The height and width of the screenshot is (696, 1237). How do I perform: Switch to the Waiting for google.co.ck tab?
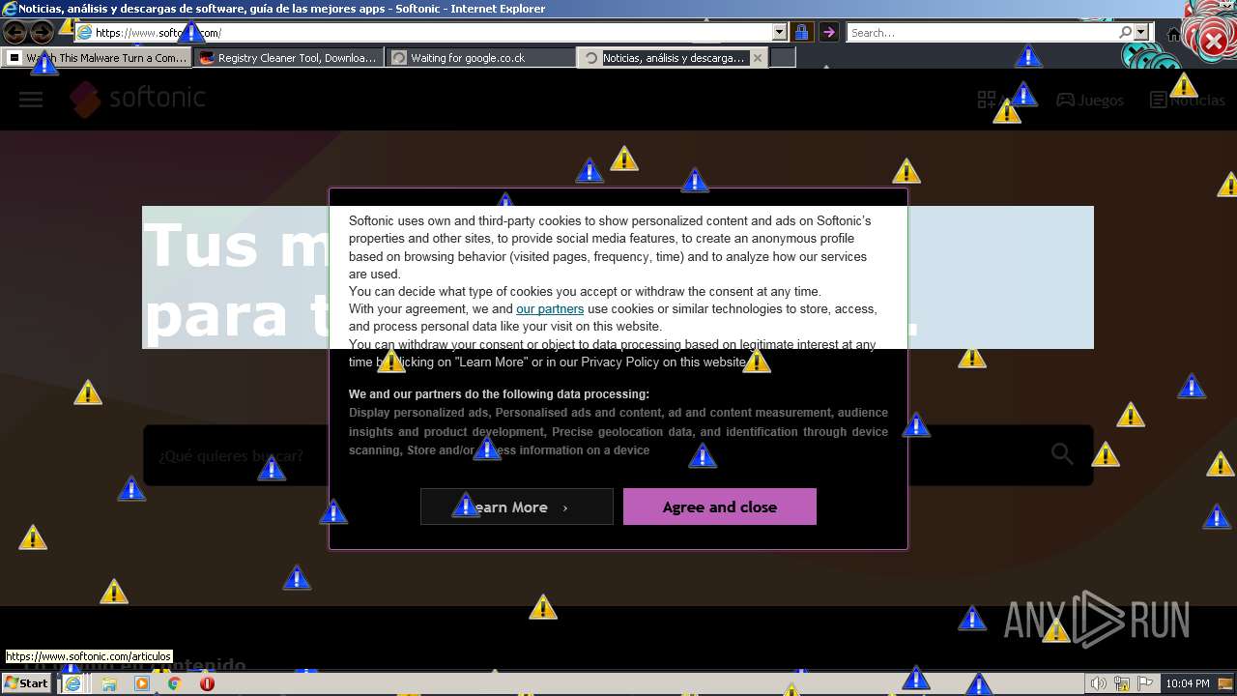(480, 58)
